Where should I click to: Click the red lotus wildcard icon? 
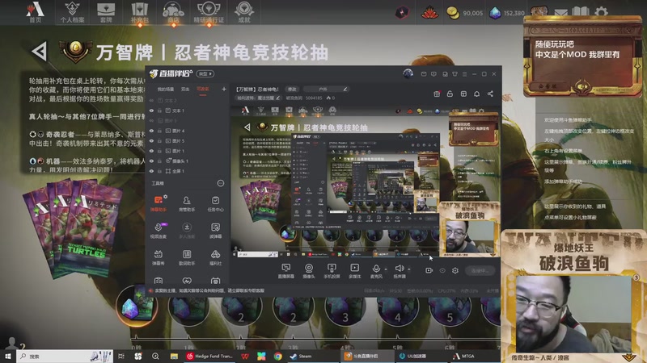[x=429, y=13]
